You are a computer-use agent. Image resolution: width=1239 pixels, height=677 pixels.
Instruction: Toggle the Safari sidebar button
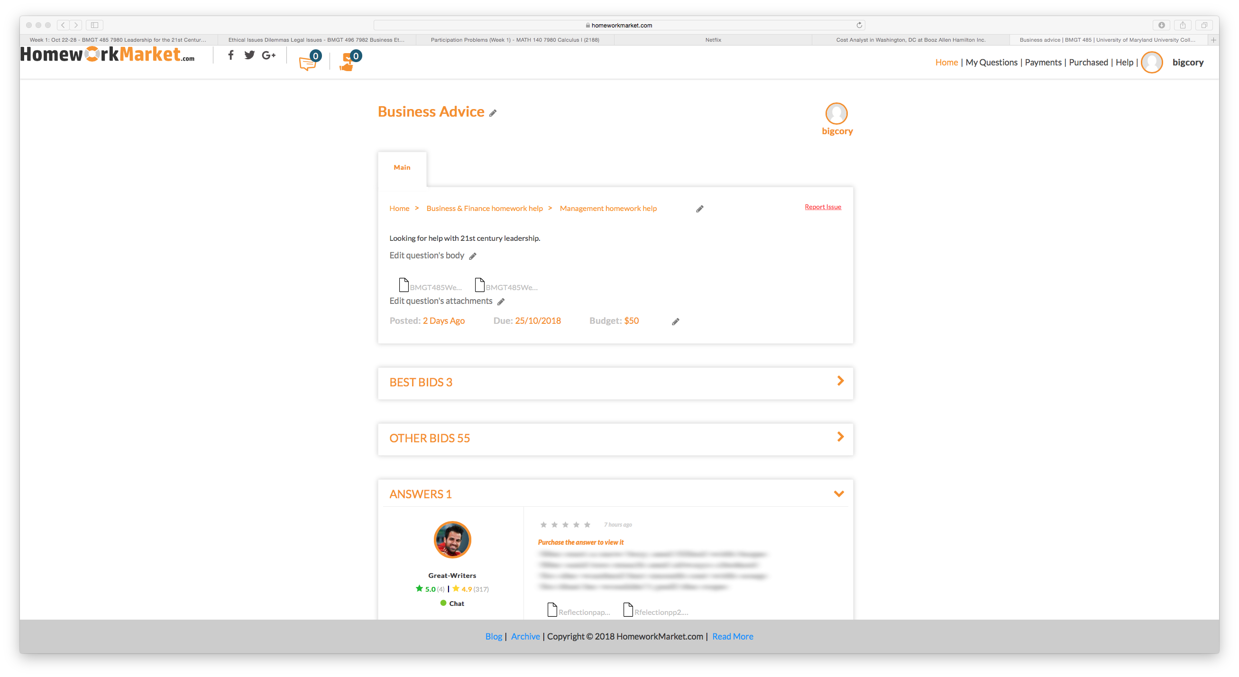click(95, 25)
